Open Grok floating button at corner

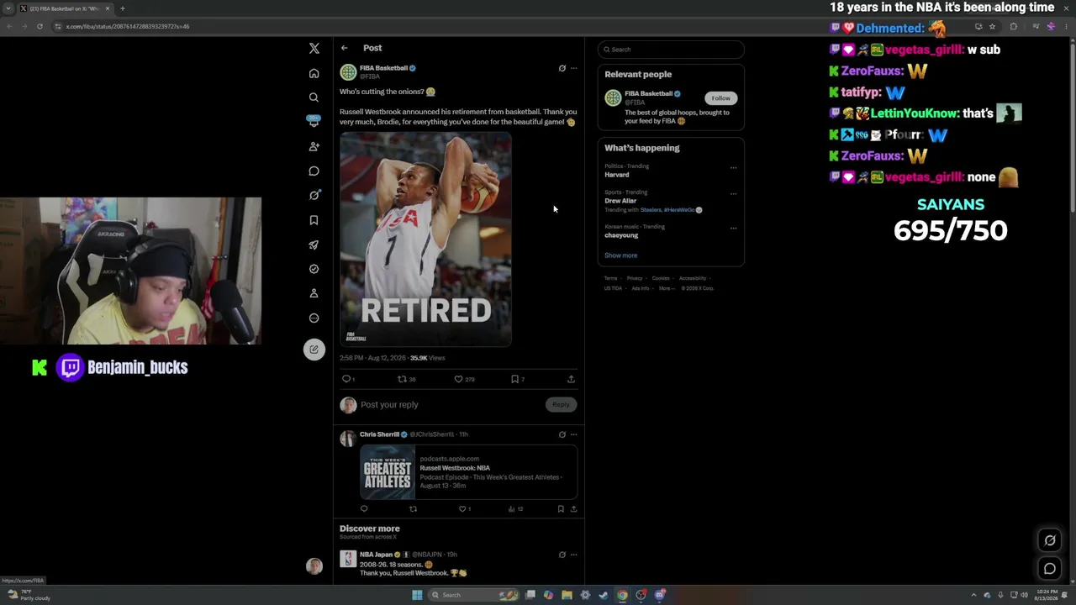click(x=1050, y=540)
